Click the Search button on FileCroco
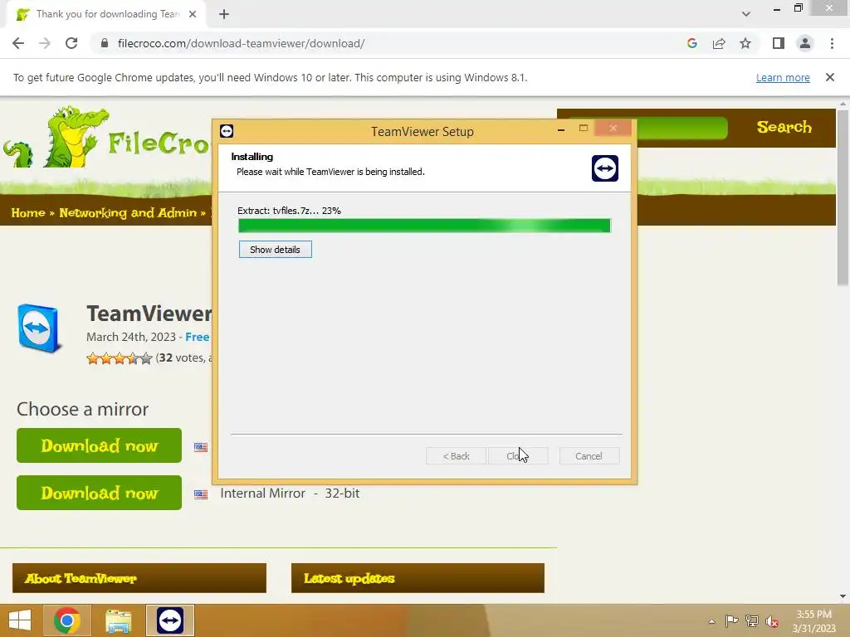Viewport: 850px width, 637px height. point(784,127)
